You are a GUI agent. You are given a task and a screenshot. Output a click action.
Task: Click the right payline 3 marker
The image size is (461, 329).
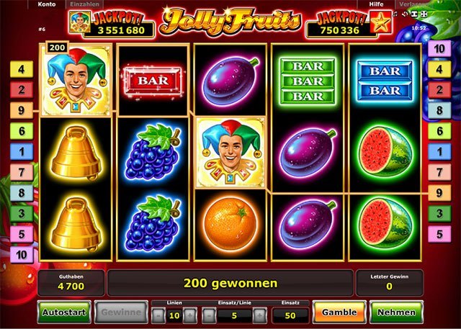[439, 213]
